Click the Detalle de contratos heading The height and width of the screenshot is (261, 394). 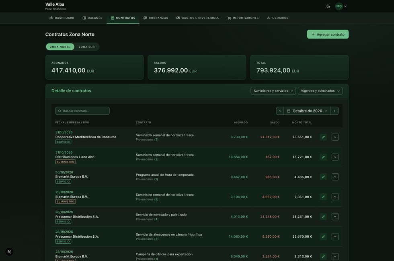pyautogui.click(x=71, y=91)
